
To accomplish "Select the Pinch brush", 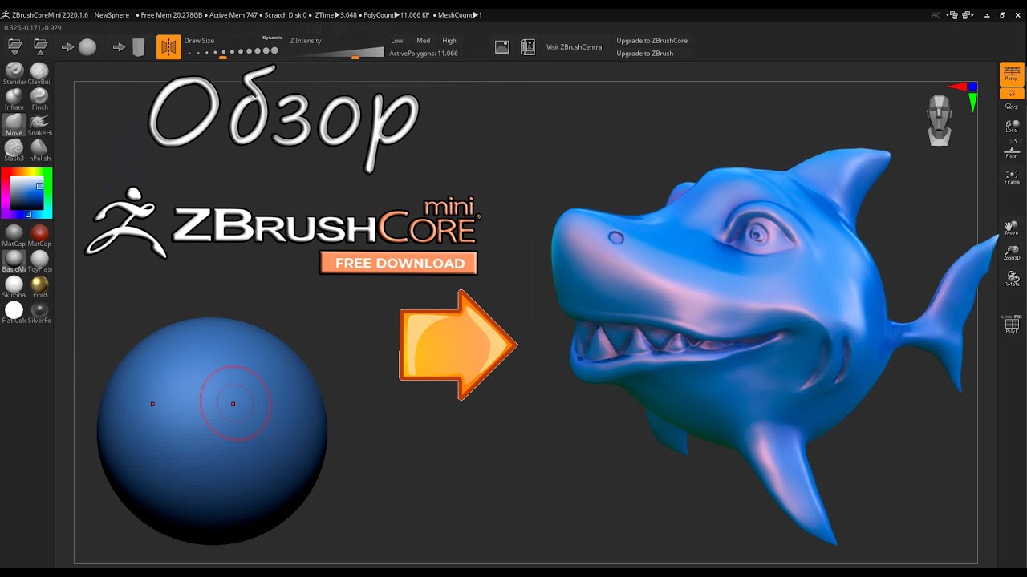I will (39, 99).
